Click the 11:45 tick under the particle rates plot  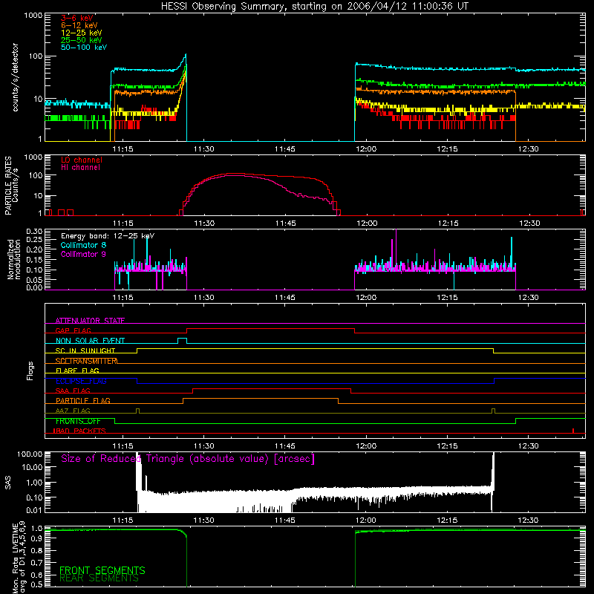pyautogui.click(x=285, y=223)
